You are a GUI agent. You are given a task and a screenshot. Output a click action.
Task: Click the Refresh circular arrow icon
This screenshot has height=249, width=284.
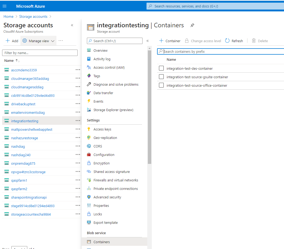point(227,41)
